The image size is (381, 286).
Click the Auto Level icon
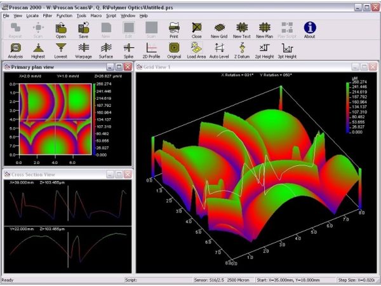click(x=219, y=50)
